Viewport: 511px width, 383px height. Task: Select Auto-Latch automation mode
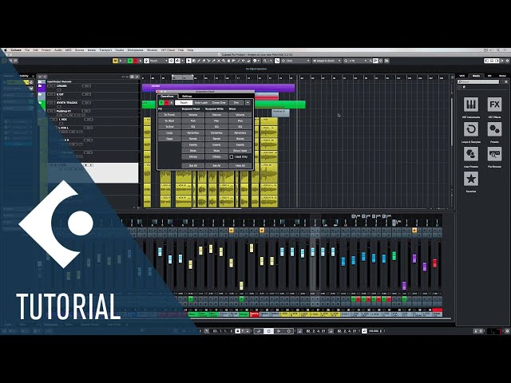[201, 103]
